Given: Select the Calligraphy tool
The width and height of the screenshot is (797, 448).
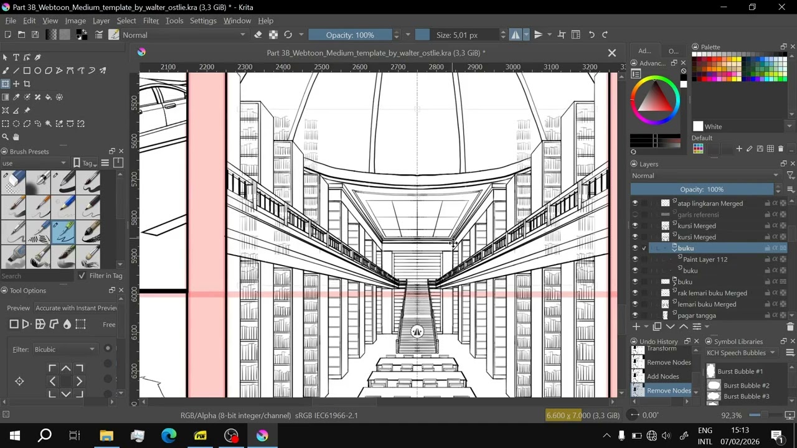Looking at the screenshot, I should point(37,57).
